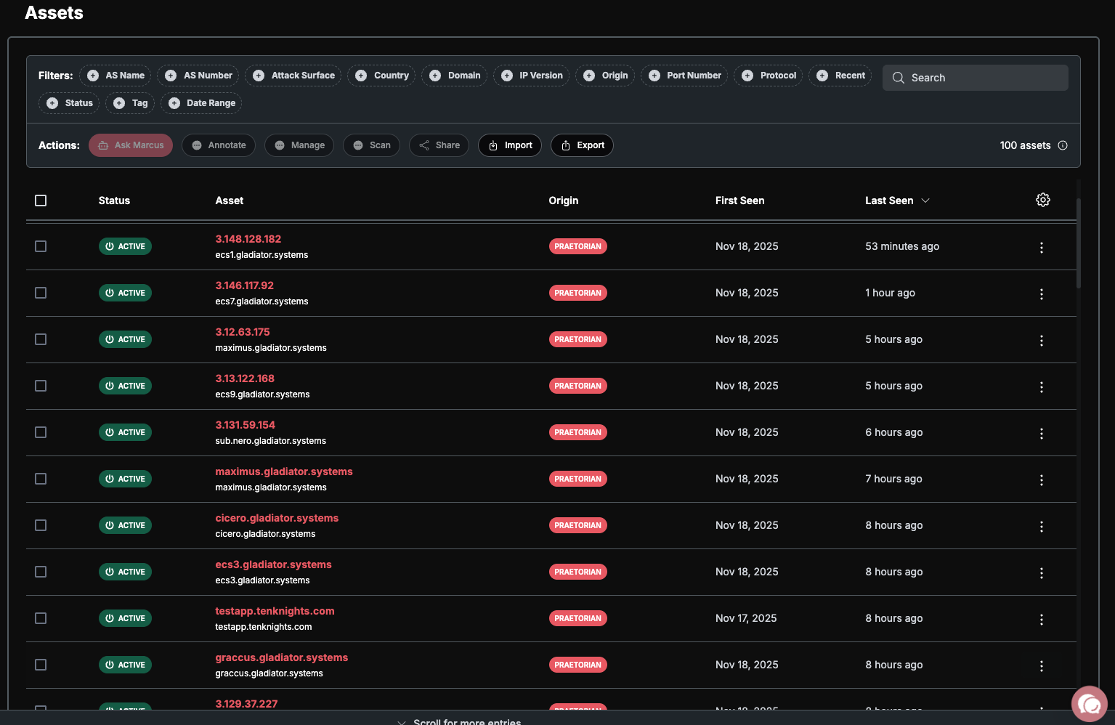The height and width of the screenshot is (725, 1115).
Task: Open asset link testapp.tenknights.com
Action: coord(275,611)
